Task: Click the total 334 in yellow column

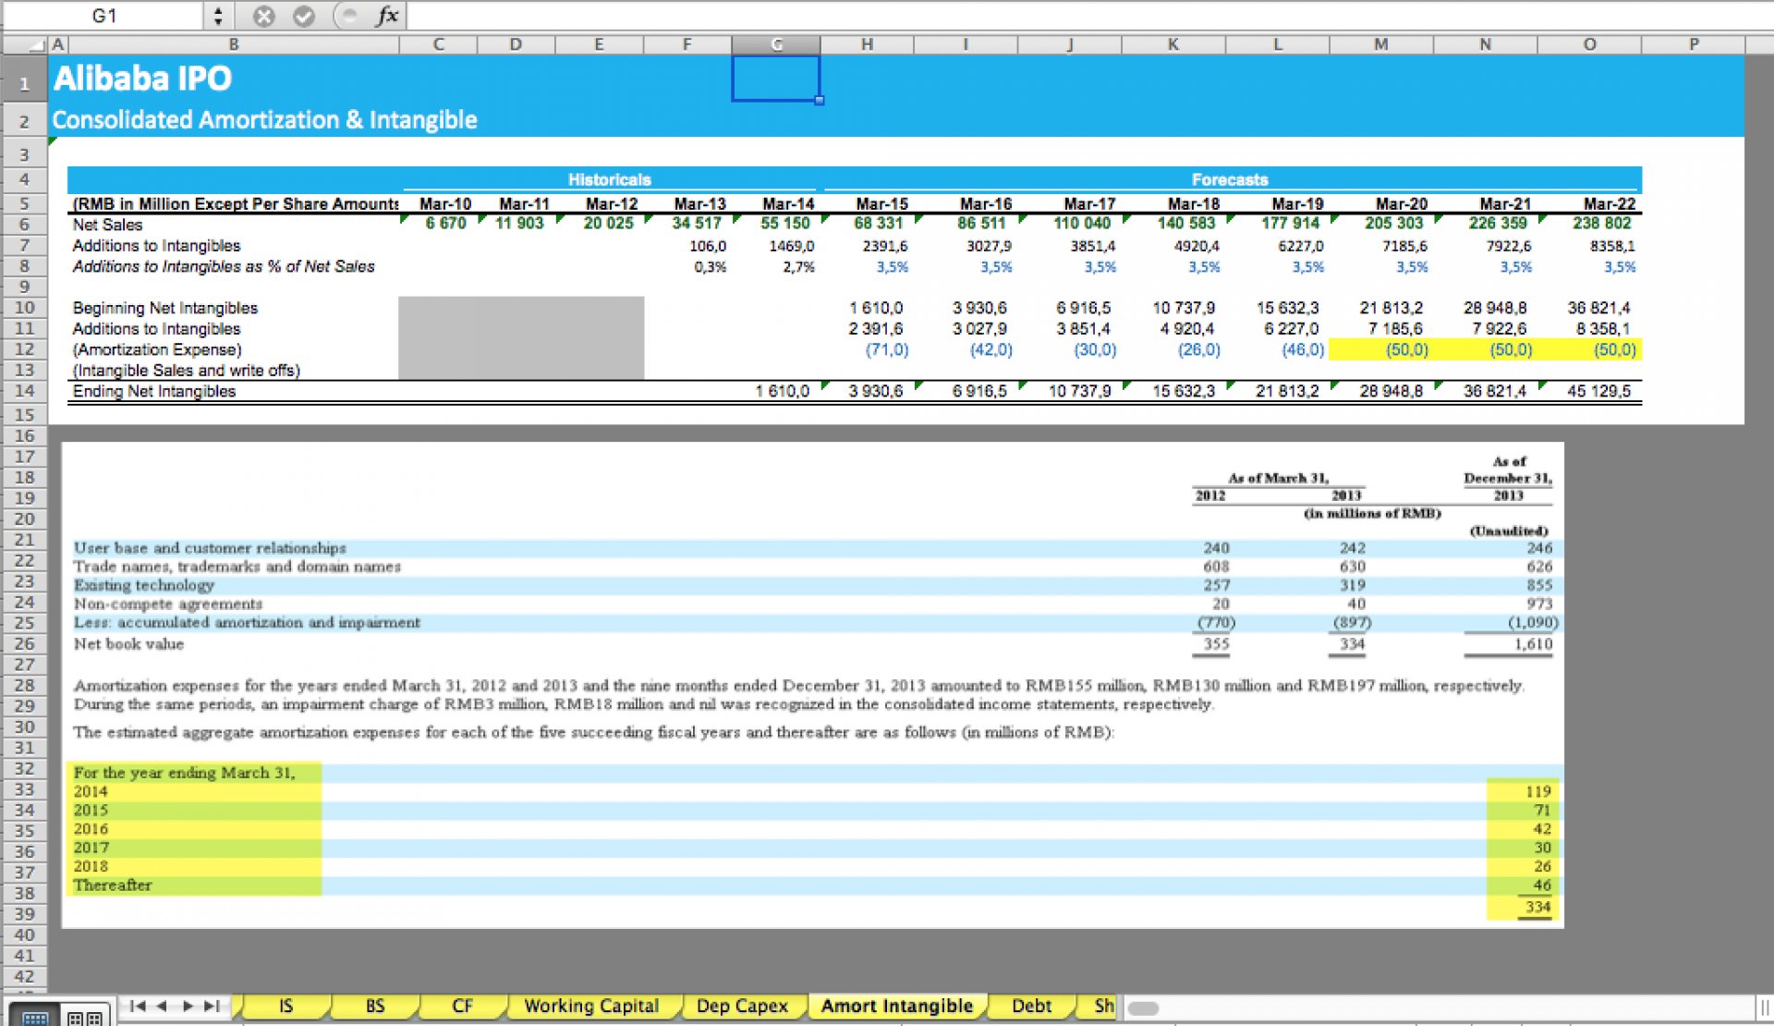Action: click(x=1537, y=908)
